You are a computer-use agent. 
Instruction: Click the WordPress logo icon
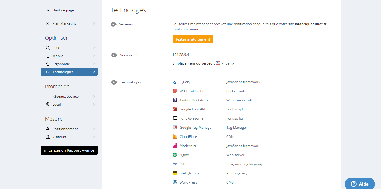(x=175, y=182)
